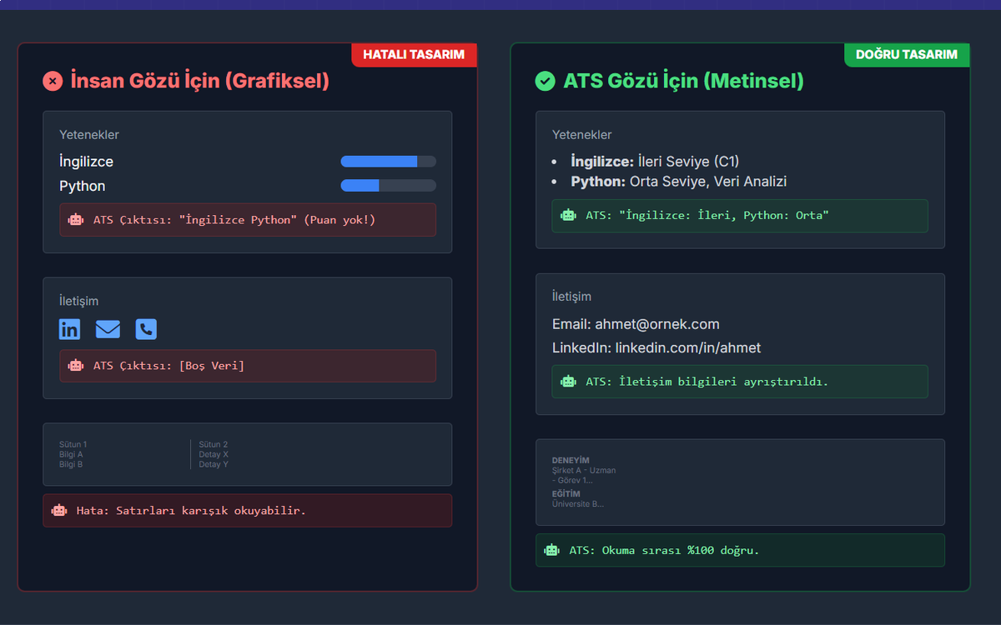The height and width of the screenshot is (625, 1001).
Task: Click the "Bilgi A" entry
Action: click(x=71, y=455)
